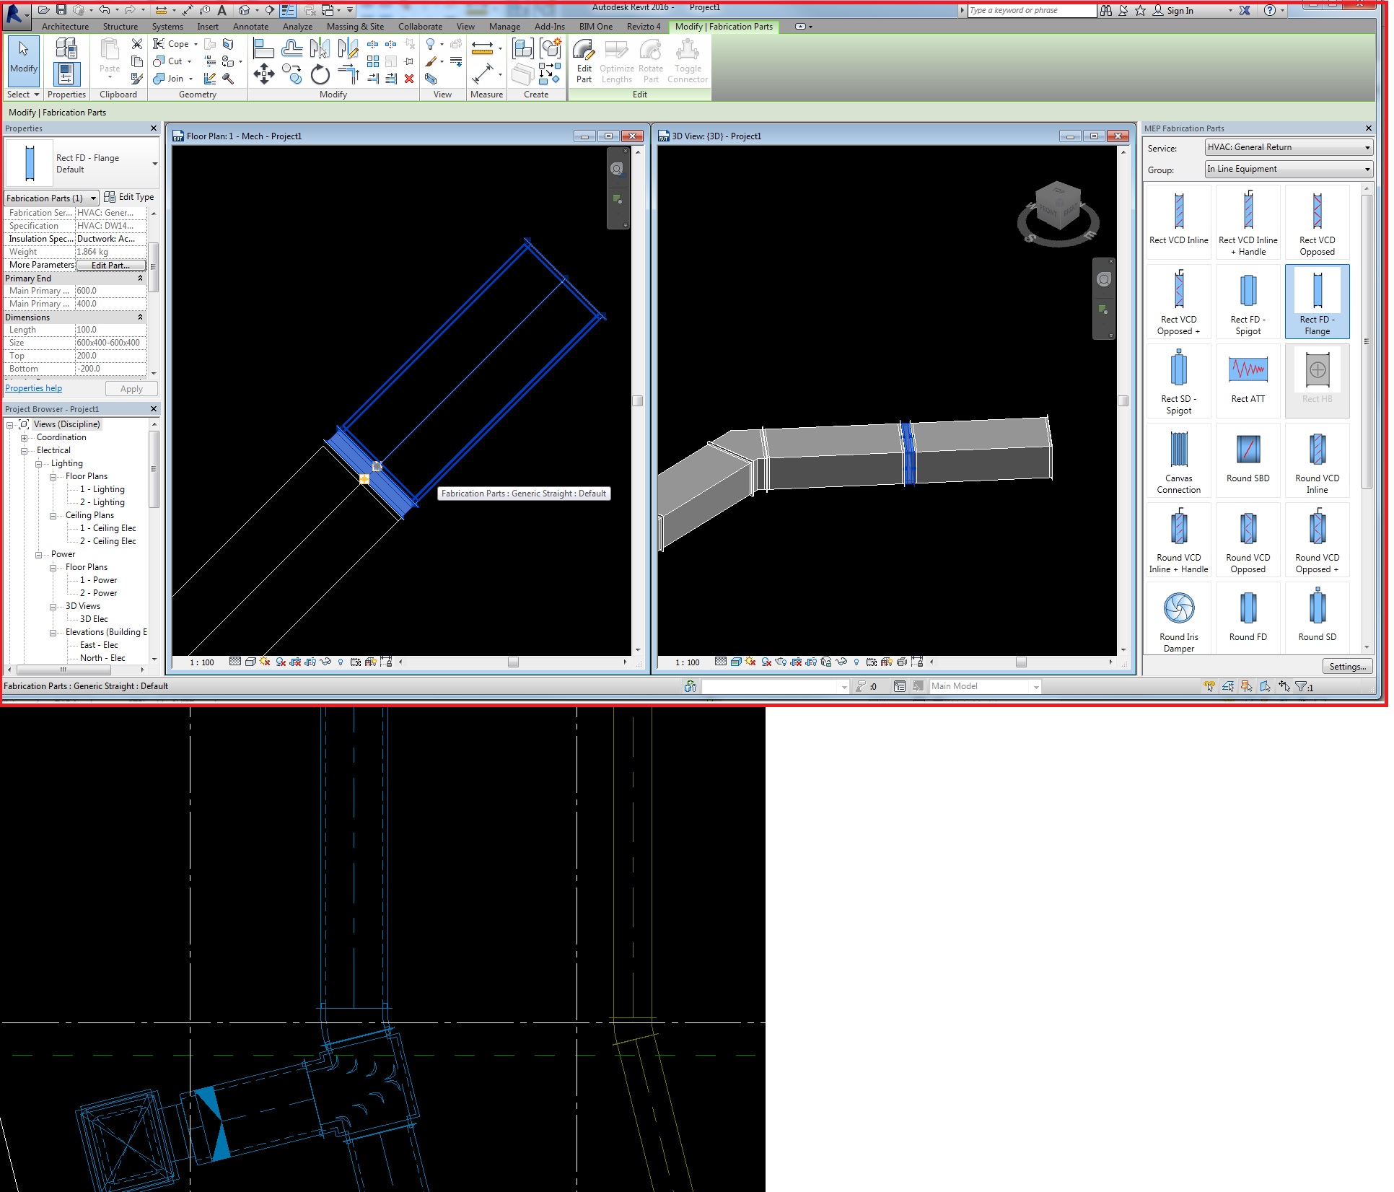Toggle Temporary Hide/Isolate glasses icon
Screen dimensions: 1394x1192
(x=325, y=662)
